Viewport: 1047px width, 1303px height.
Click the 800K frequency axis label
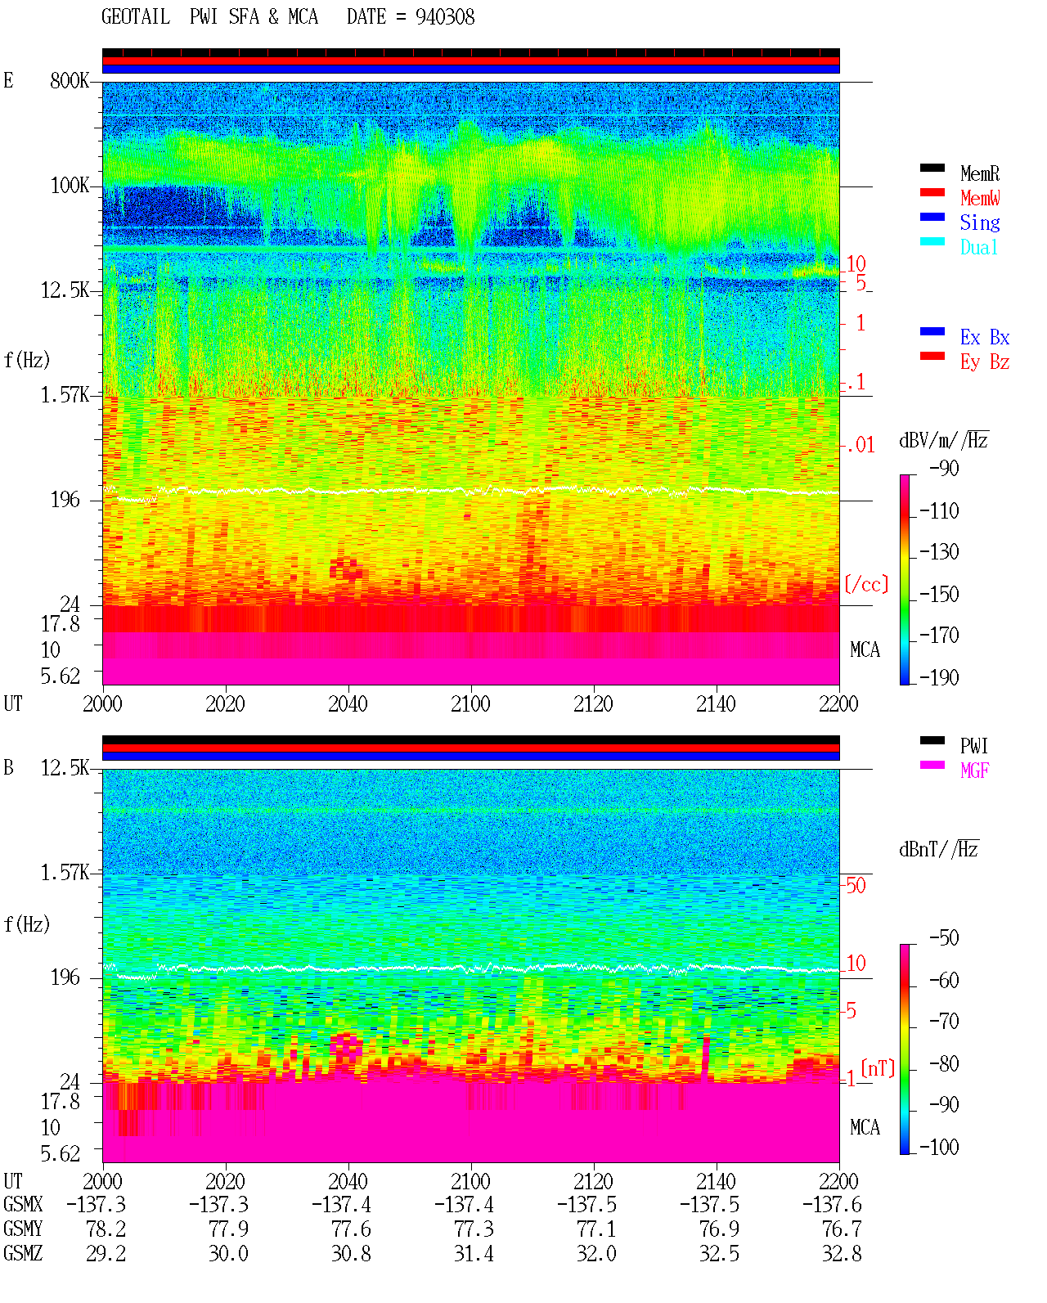click(x=70, y=81)
